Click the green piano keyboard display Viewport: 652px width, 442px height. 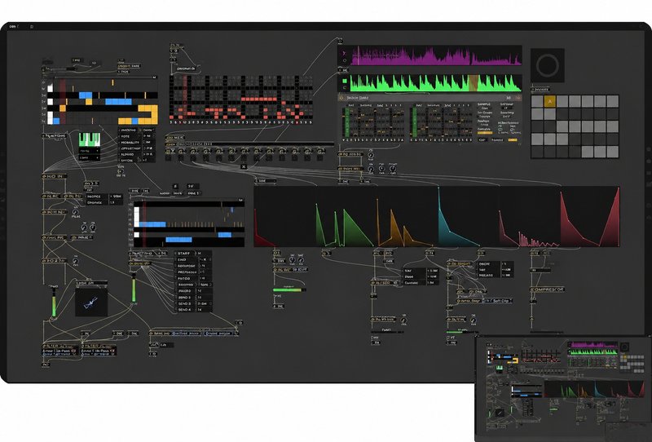(90, 139)
